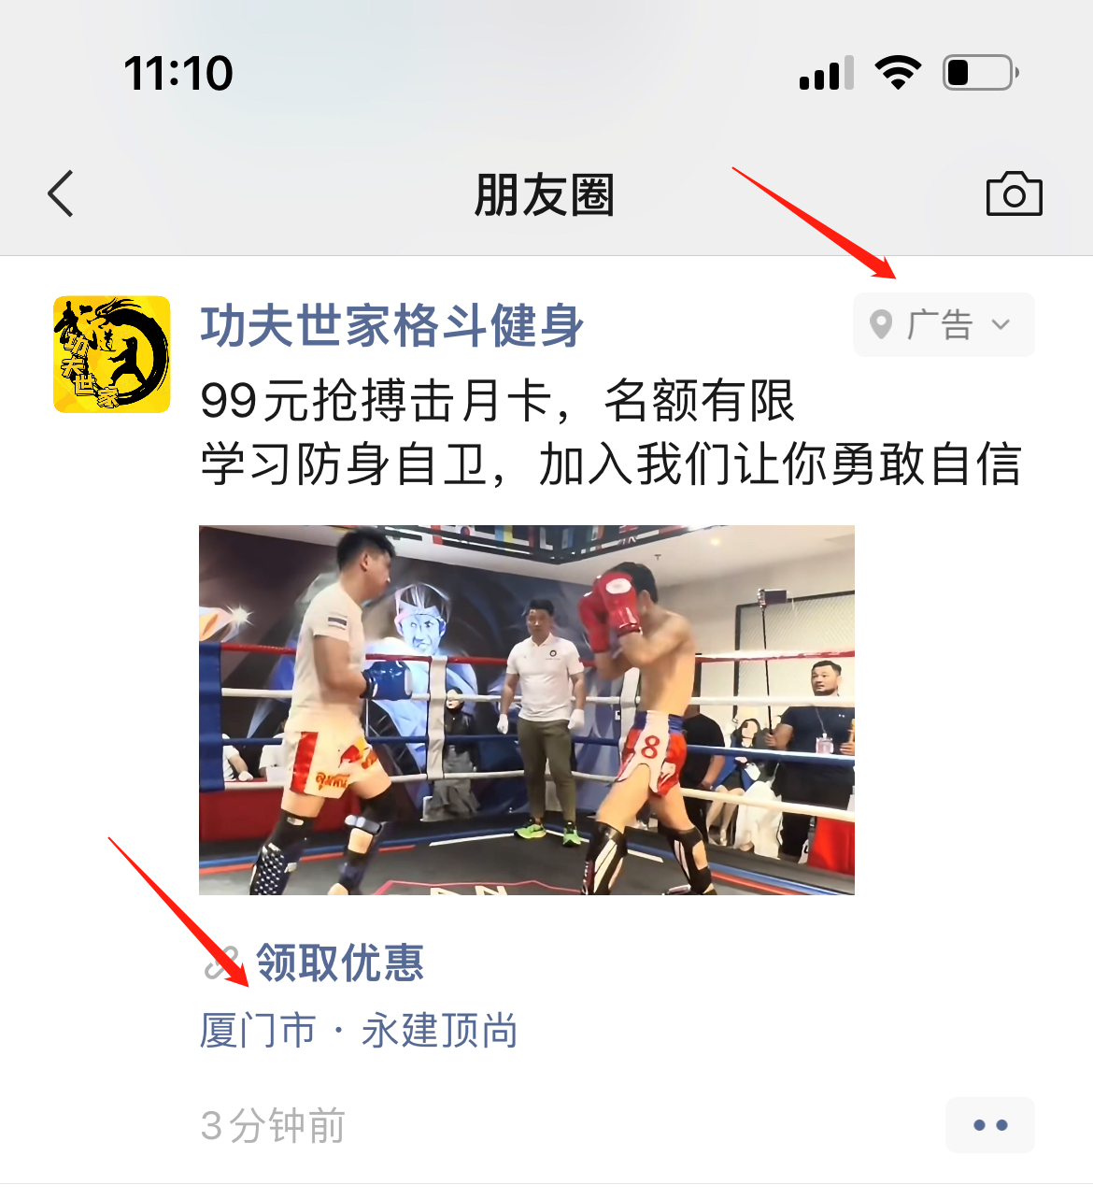The image size is (1093, 1198).
Task: Play the boxing match video thumbnail
Action: 527,710
